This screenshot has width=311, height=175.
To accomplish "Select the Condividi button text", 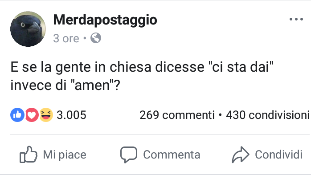I will 278,155.
